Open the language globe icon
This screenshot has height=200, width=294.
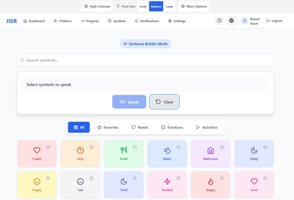pyautogui.click(x=232, y=21)
